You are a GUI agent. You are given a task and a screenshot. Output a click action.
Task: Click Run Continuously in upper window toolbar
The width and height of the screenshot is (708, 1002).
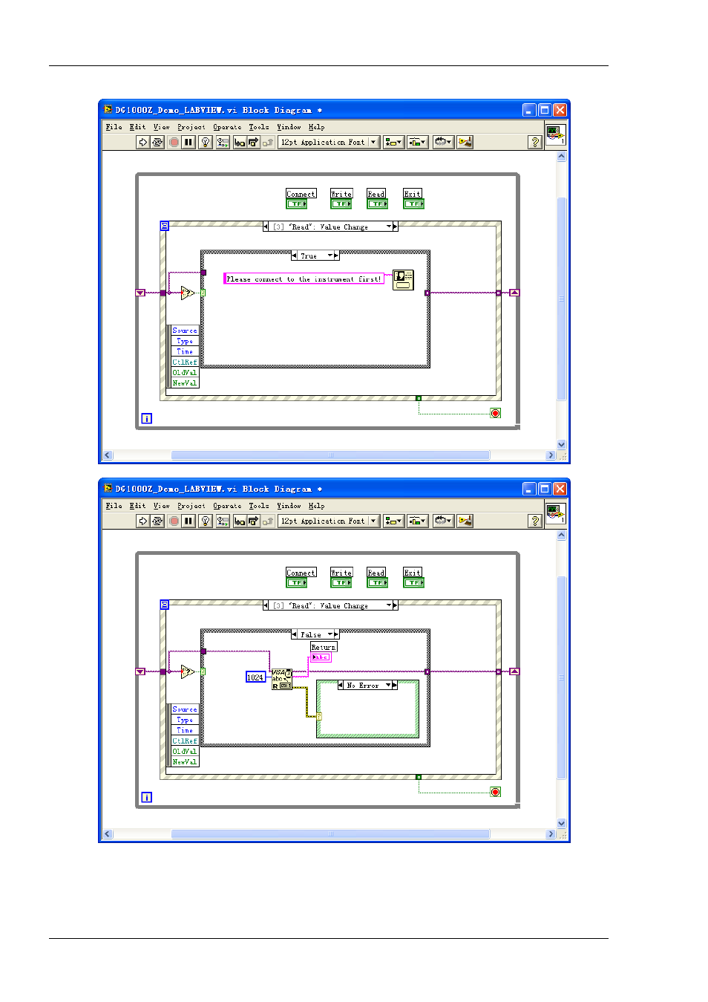pyautogui.click(x=157, y=142)
